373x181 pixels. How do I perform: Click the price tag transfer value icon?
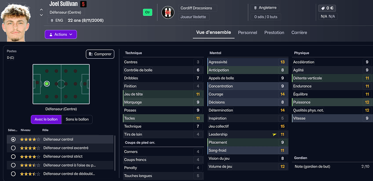pyautogui.click(x=323, y=8)
